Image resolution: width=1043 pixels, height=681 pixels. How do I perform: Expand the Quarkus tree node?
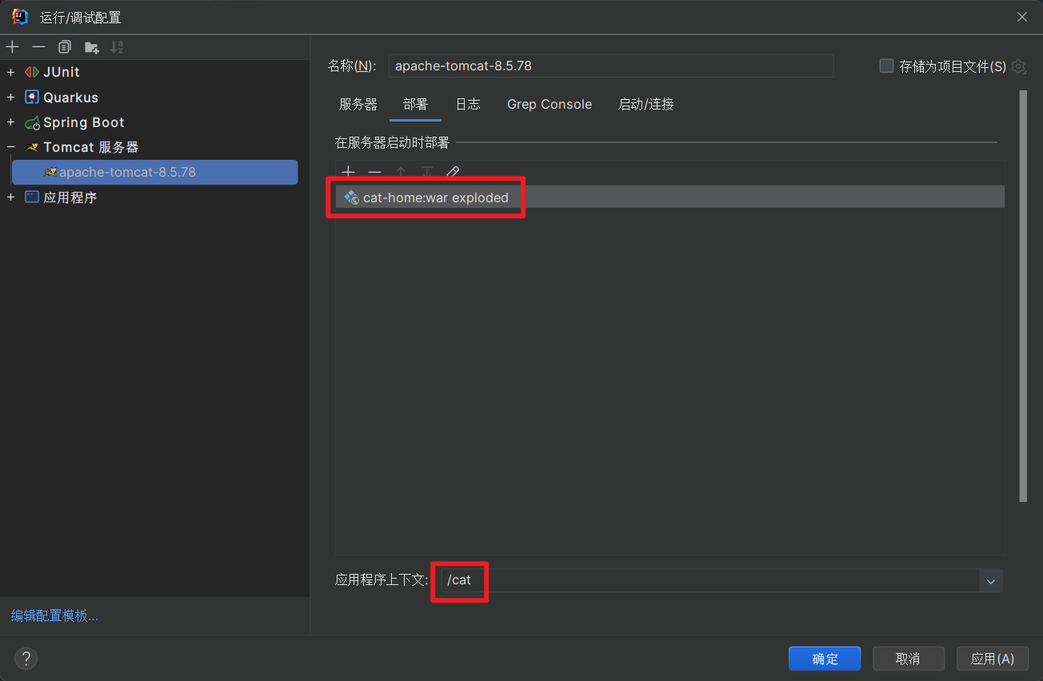coord(10,98)
